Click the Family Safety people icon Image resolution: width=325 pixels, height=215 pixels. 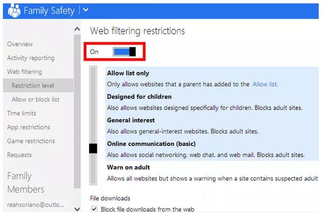pyautogui.click(x=14, y=10)
